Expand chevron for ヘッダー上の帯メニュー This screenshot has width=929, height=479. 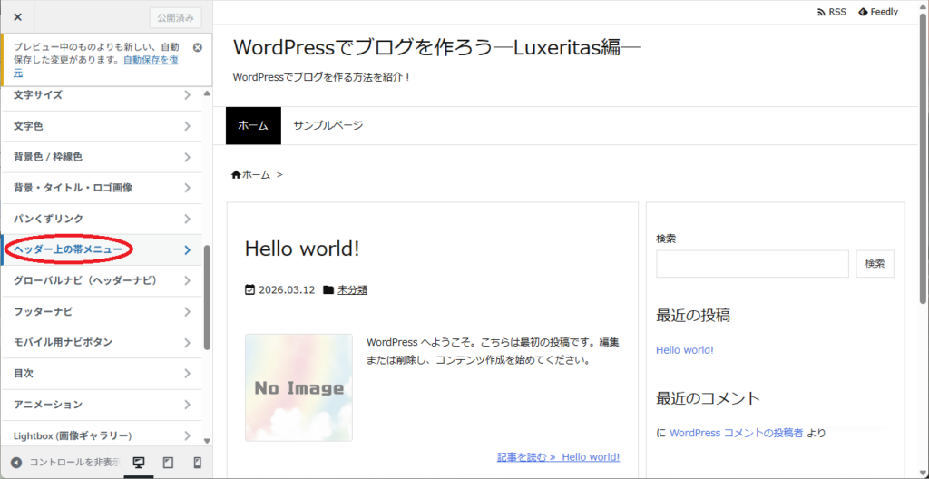coord(187,250)
